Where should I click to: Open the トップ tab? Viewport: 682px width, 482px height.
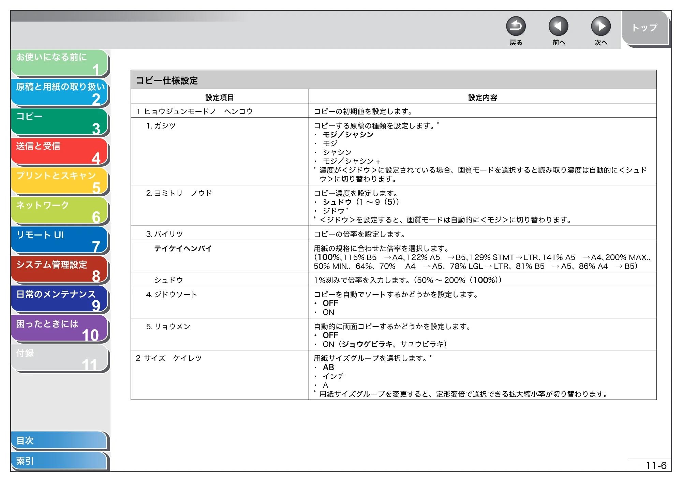click(x=644, y=28)
